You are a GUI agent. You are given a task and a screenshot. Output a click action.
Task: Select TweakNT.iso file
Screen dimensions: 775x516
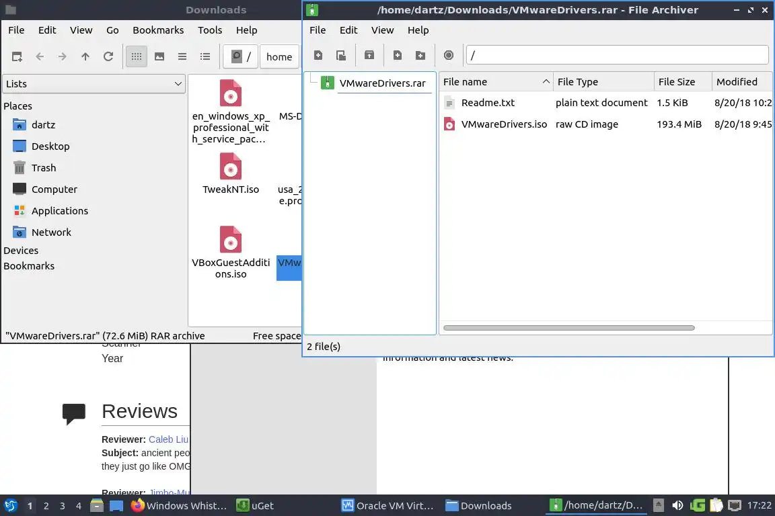pos(230,173)
